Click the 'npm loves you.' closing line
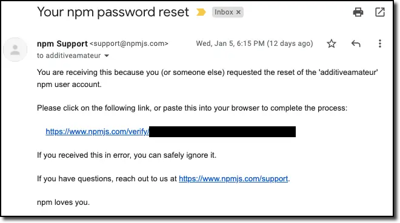 point(63,202)
